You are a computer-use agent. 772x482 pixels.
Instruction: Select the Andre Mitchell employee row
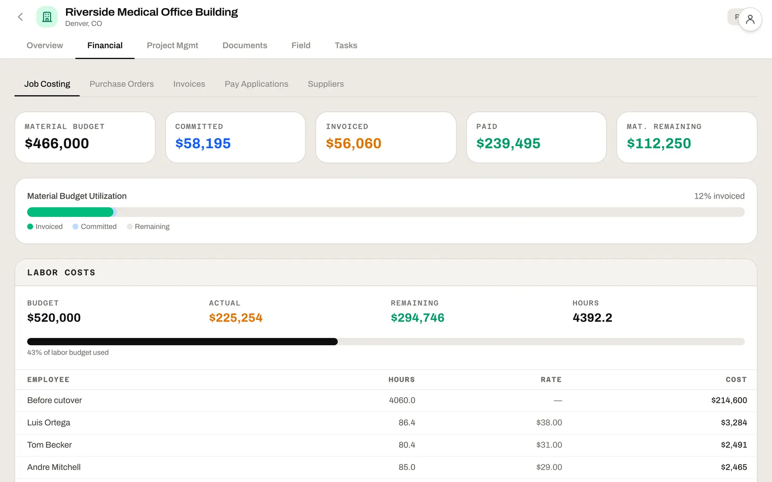(386, 467)
